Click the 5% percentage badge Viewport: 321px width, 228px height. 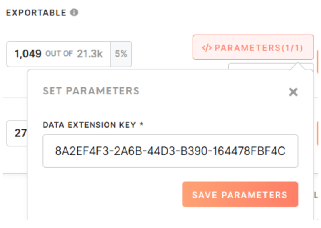tap(121, 54)
